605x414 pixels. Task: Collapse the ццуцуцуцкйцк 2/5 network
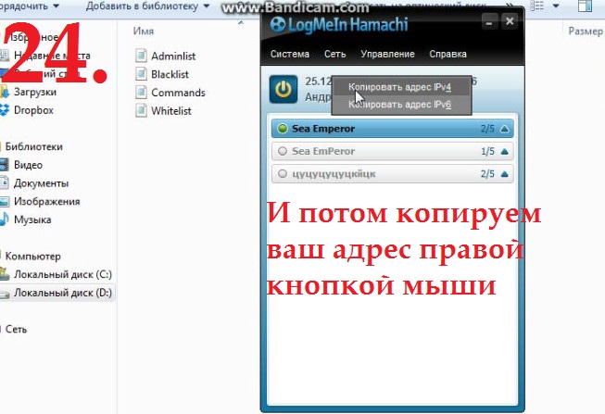504,174
